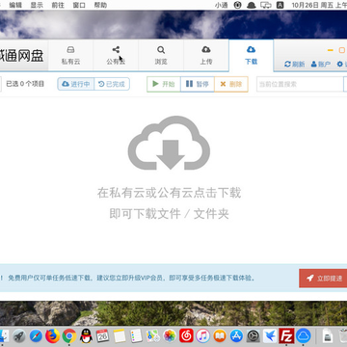Open Calendar from the Dock
The image size is (347, 347).
[x=103, y=336]
